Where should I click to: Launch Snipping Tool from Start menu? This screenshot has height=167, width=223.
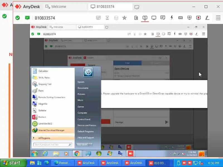click(x=53, y=84)
